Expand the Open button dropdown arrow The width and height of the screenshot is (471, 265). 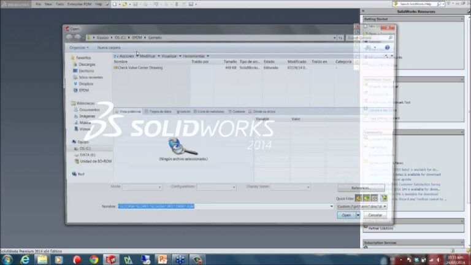click(357, 215)
